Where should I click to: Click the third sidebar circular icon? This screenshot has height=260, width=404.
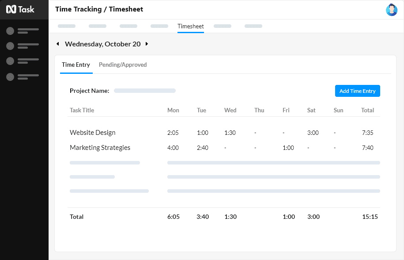pos(9,61)
